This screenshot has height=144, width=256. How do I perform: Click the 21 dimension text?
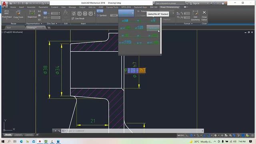(93, 121)
